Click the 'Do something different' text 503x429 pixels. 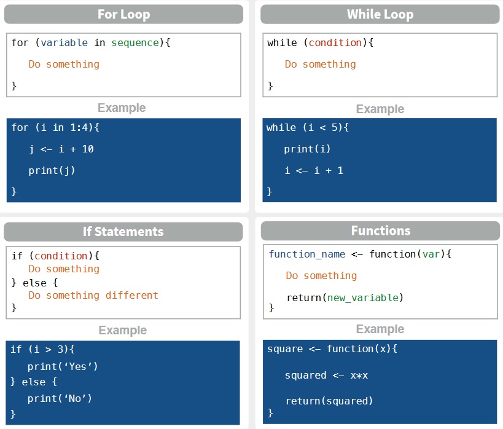(x=93, y=296)
